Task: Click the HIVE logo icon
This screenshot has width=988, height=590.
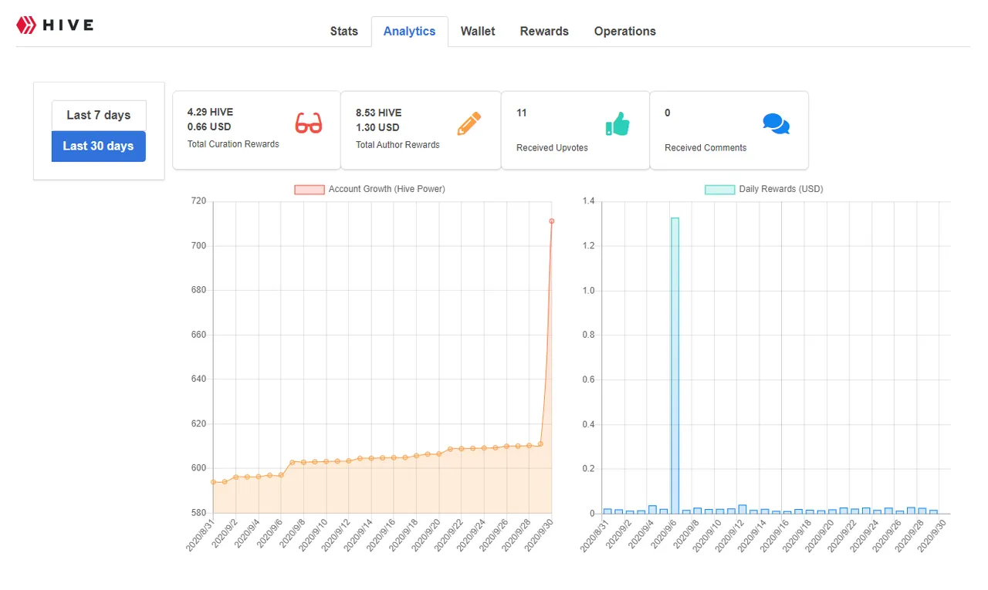Action: pos(26,25)
